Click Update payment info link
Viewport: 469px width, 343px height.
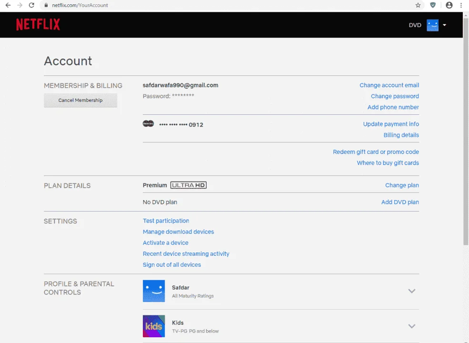coord(391,124)
